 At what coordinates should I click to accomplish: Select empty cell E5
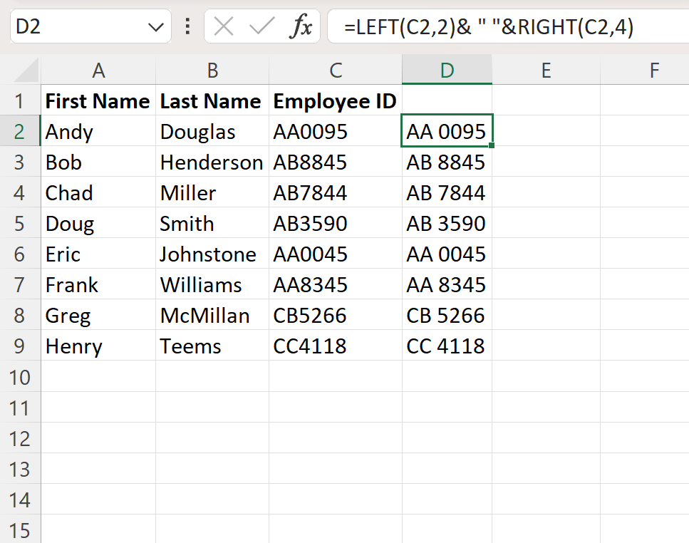point(545,223)
